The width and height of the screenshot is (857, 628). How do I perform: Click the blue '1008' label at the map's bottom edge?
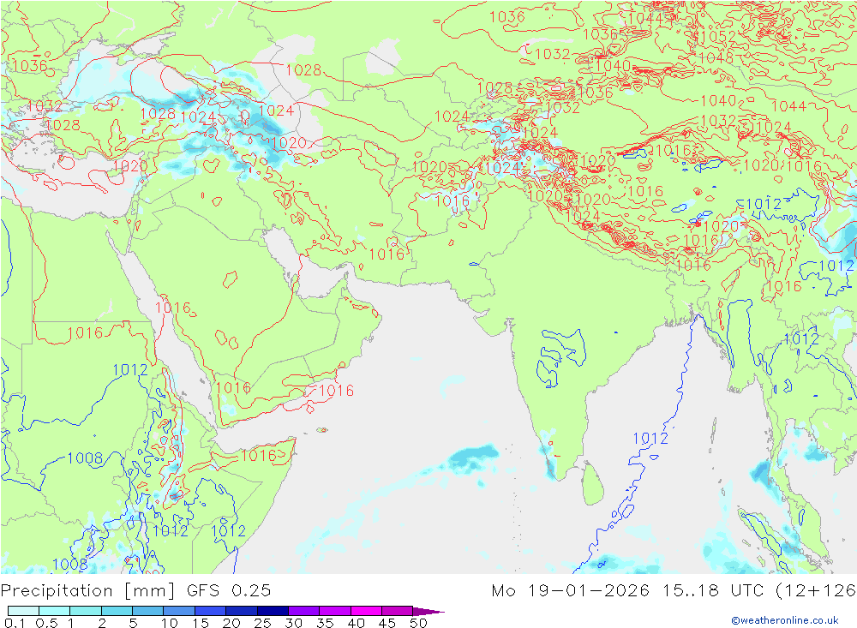tap(69, 564)
